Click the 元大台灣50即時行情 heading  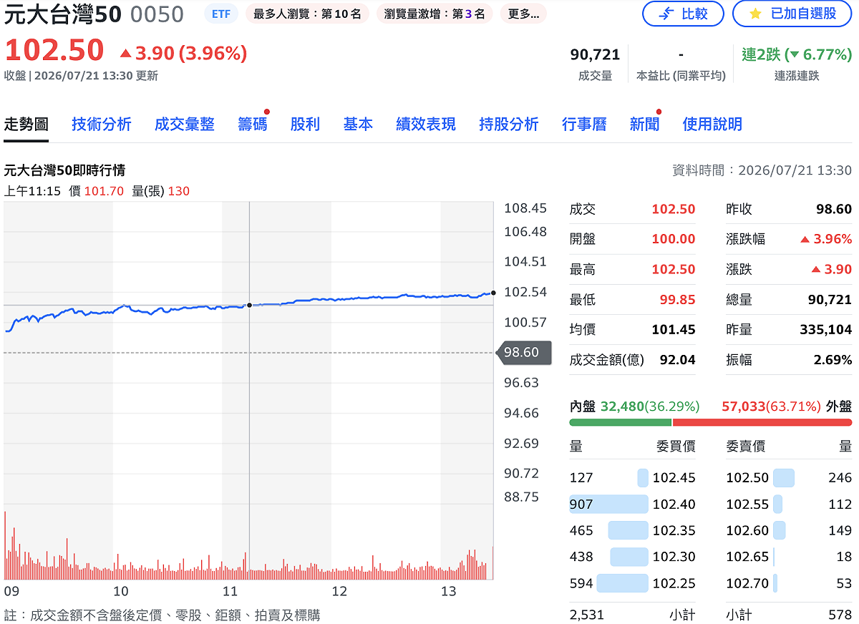pyautogui.click(x=64, y=170)
